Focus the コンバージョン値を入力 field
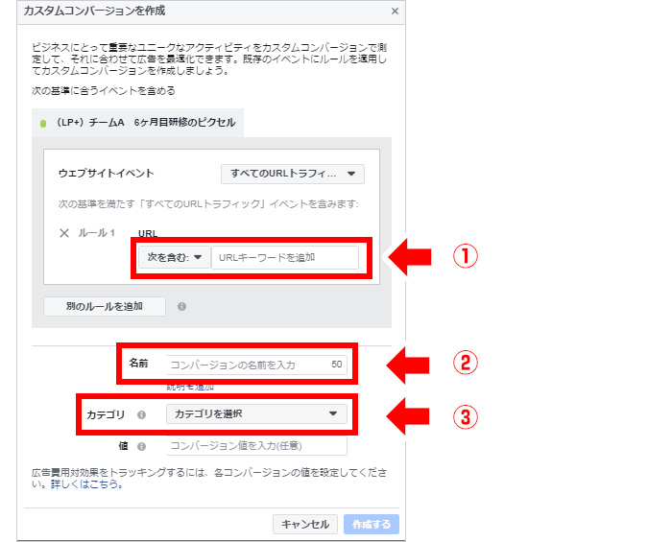The height and width of the screenshot is (542, 672). click(256, 446)
